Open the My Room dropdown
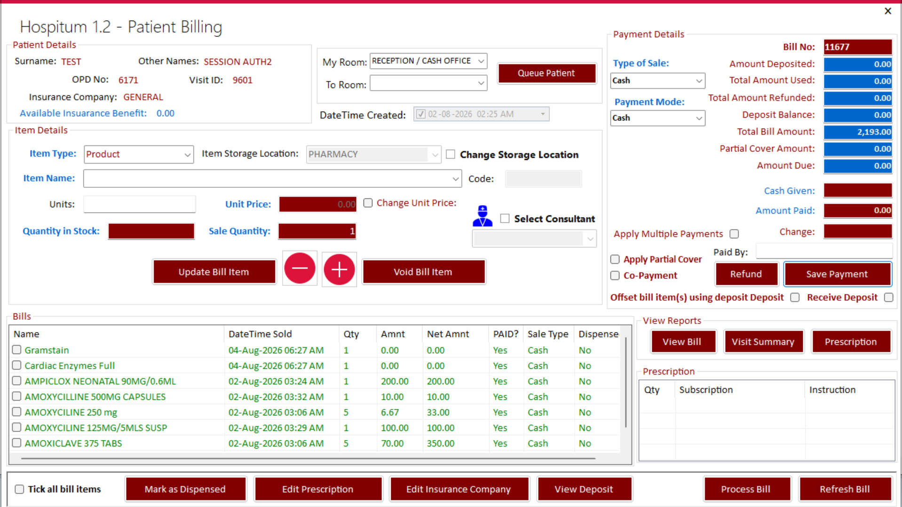902x507 pixels. tap(481, 61)
